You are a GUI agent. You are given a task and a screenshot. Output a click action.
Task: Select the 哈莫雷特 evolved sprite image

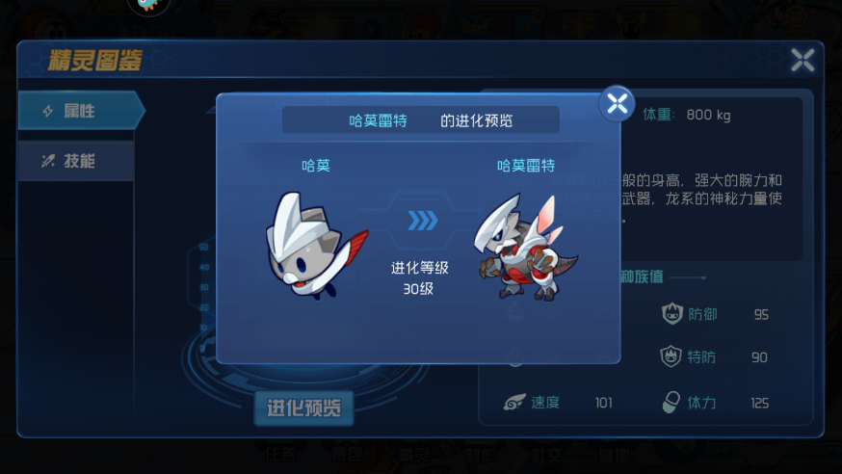click(525, 248)
